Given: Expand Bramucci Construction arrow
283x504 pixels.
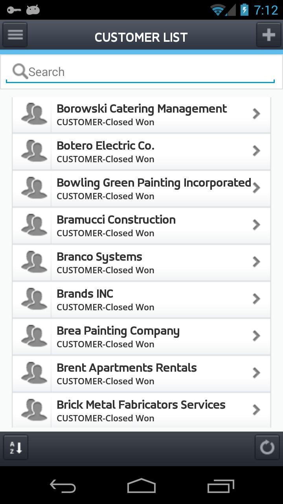Looking at the screenshot, I should point(256,225).
